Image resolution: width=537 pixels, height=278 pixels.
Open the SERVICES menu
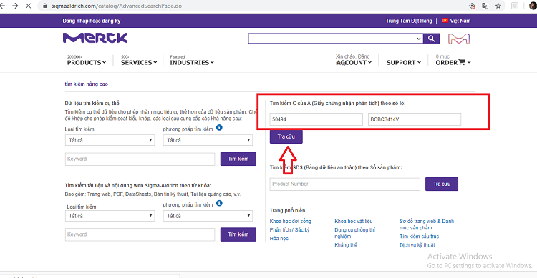pos(139,62)
